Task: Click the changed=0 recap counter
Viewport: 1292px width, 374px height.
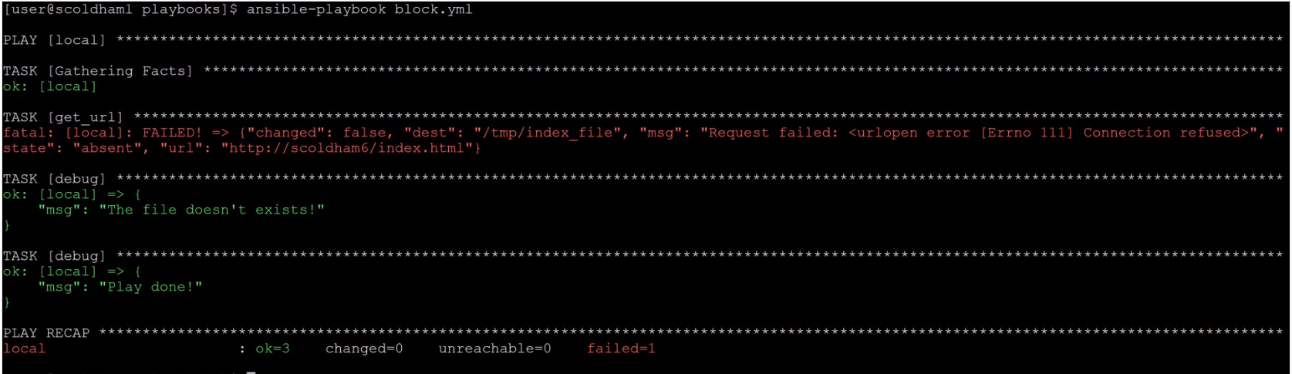Action: [364, 349]
